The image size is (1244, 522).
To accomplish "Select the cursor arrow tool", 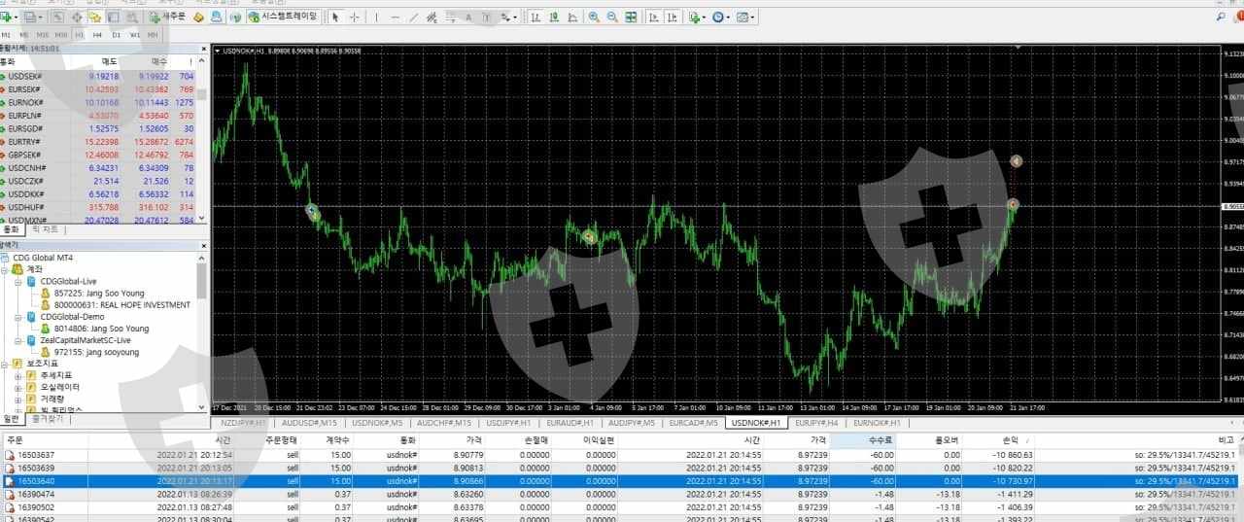I will (335, 17).
